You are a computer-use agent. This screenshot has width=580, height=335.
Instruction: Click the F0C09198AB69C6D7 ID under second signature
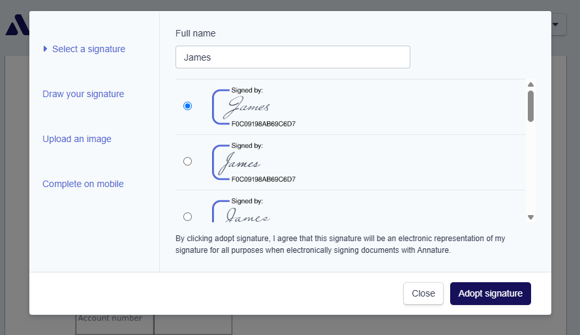pyautogui.click(x=264, y=179)
